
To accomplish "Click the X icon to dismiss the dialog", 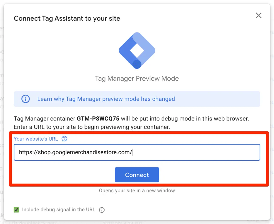I will coord(258,16).
